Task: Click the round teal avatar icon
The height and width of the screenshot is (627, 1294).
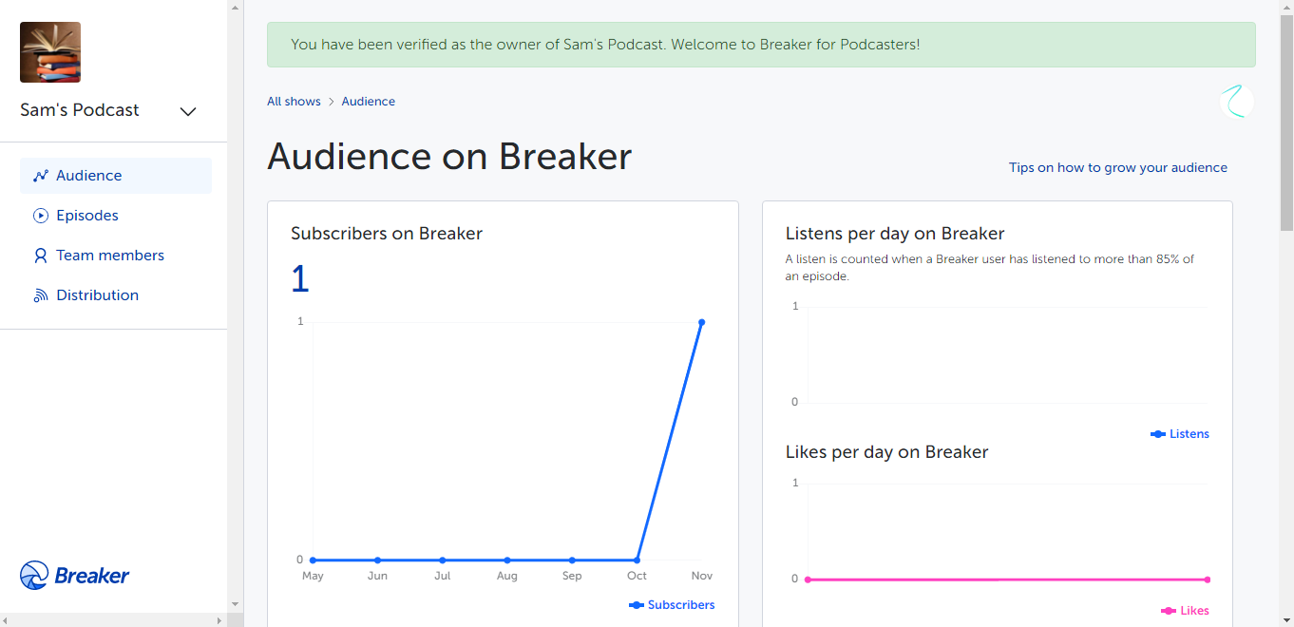Action: (1237, 102)
